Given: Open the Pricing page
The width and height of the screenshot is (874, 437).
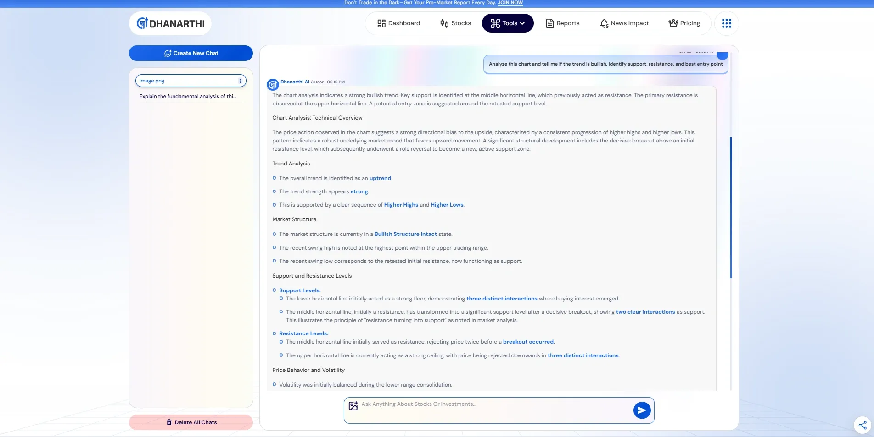Looking at the screenshot, I should (684, 23).
